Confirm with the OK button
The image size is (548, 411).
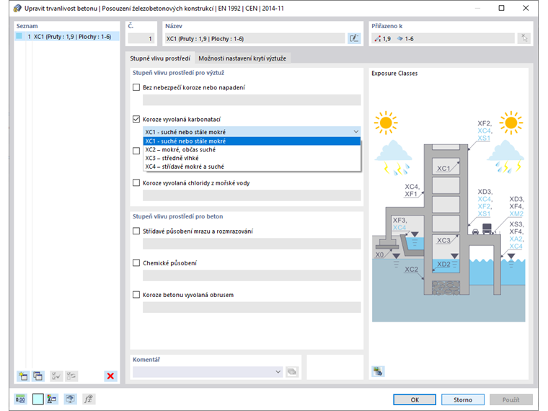tap(415, 399)
